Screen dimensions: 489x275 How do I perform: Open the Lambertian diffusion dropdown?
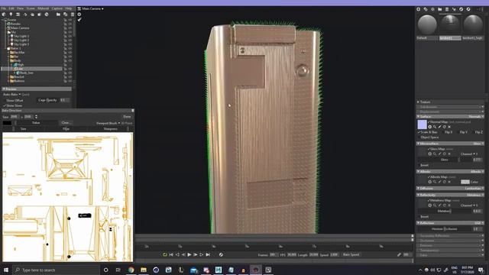[x=474, y=189]
